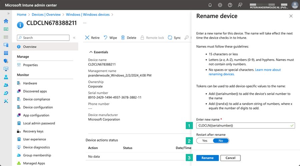Set Restart after rename to Yes
Viewport: 300px width, 166px height.
tap(205, 141)
